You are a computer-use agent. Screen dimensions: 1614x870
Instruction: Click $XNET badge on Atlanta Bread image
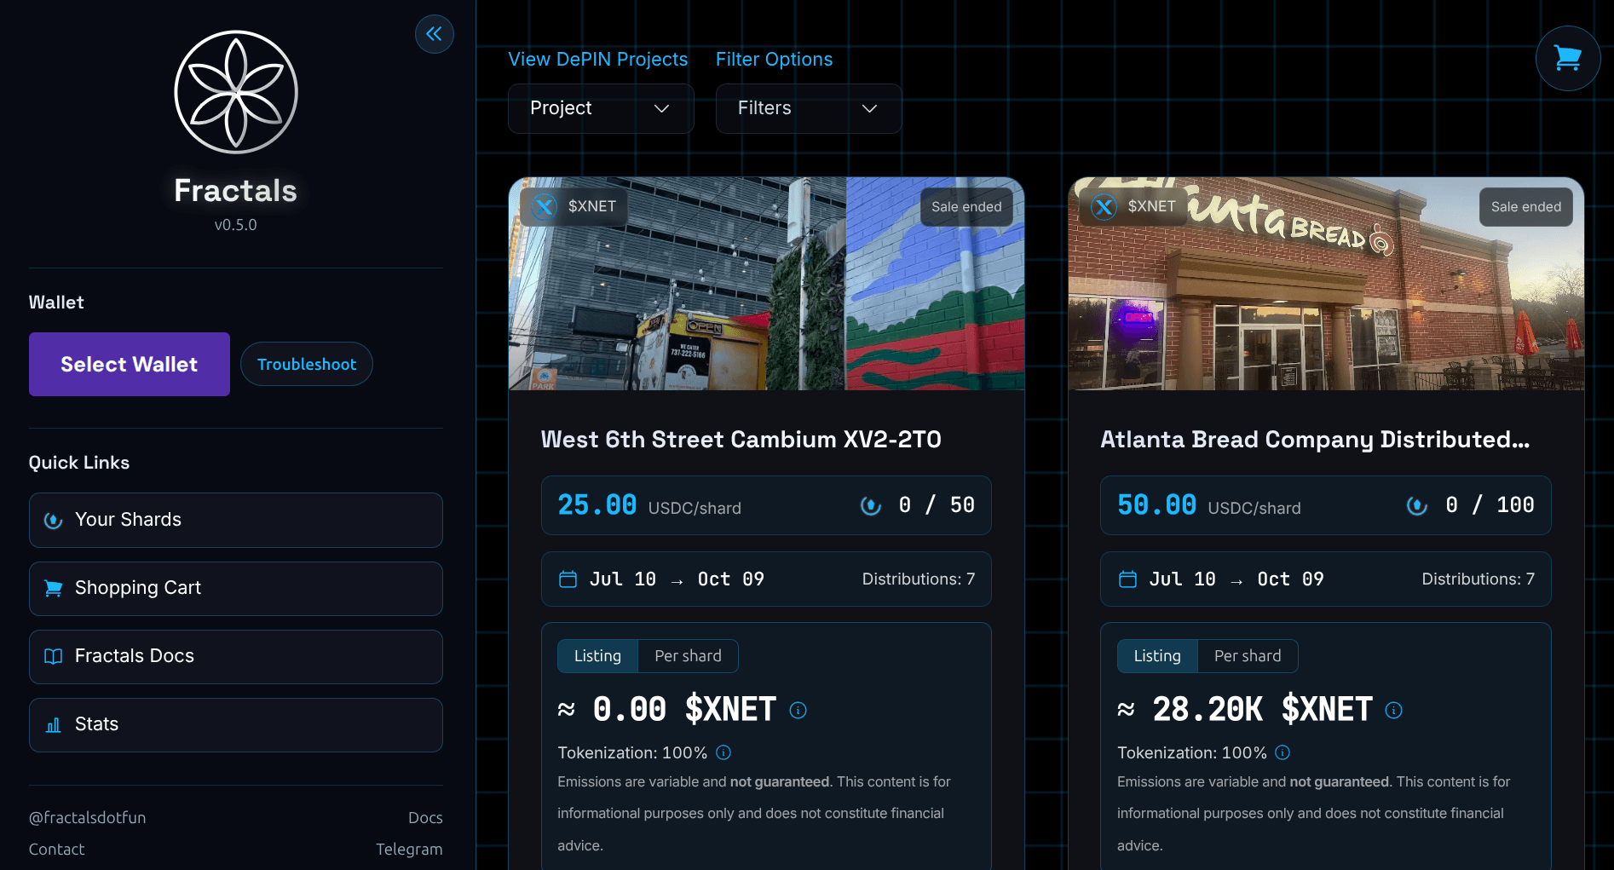[1133, 206]
